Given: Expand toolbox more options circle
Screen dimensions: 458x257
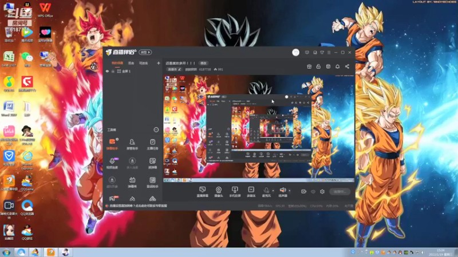Looking at the screenshot, I should coord(156,130).
